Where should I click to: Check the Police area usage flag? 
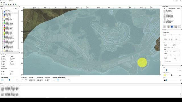tap(11, 57)
